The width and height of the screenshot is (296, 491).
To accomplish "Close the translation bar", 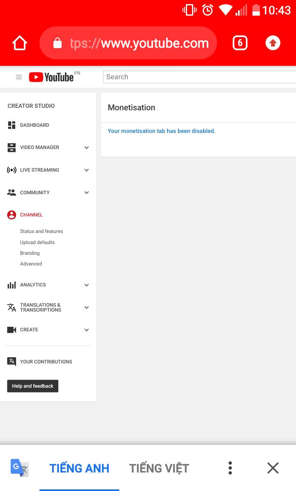I will click(x=273, y=468).
